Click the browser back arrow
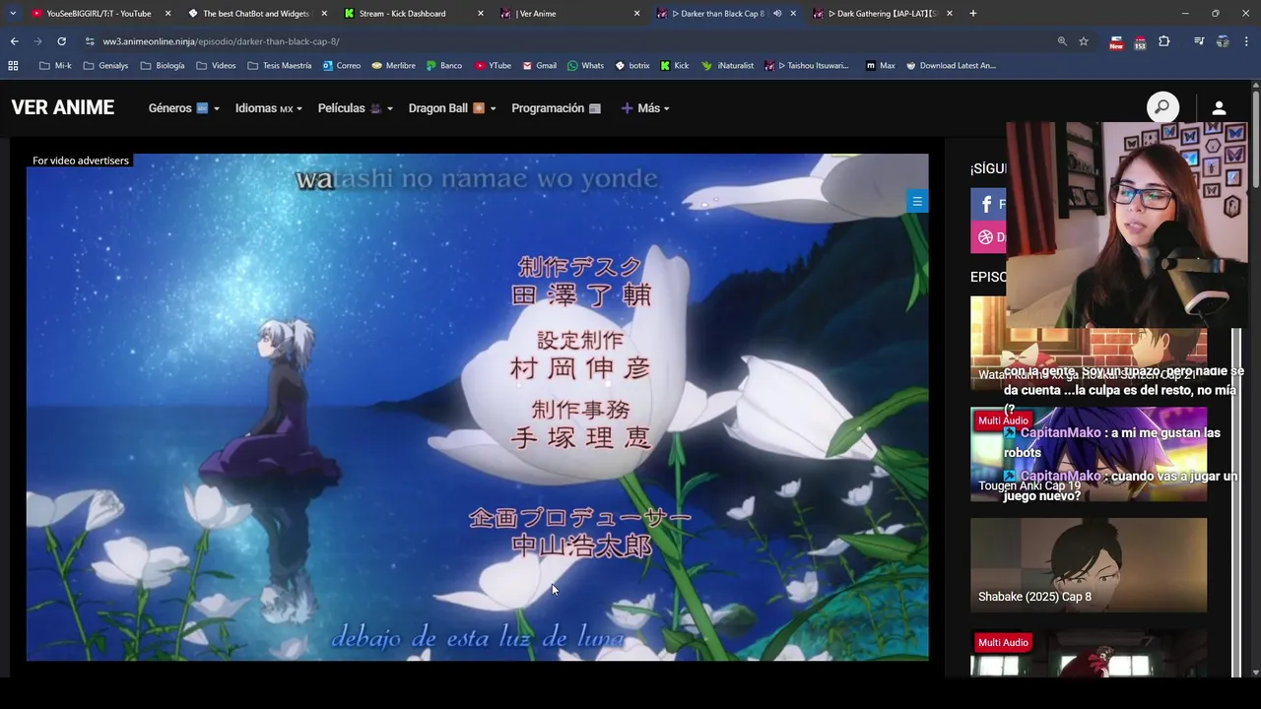The image size is (1261, 709). (14, 41)
